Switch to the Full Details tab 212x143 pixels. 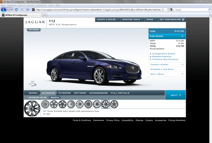tap(120, 93)
